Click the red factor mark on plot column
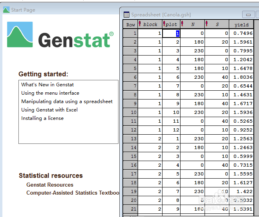 pyautogui.click(x=164, y=24)
